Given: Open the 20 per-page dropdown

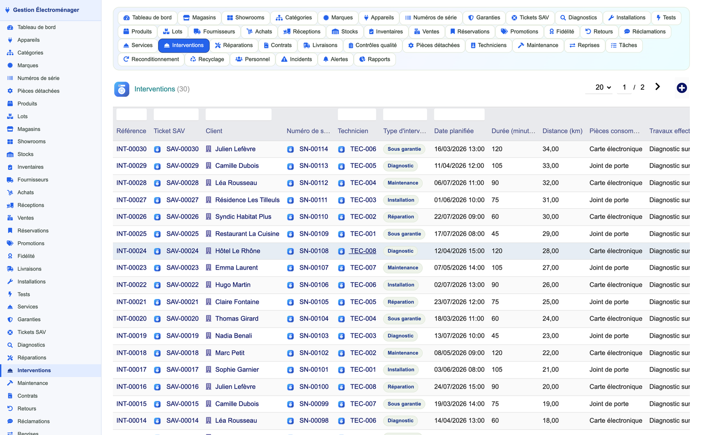Looking at the screenshot, I should tap(603, 87).
